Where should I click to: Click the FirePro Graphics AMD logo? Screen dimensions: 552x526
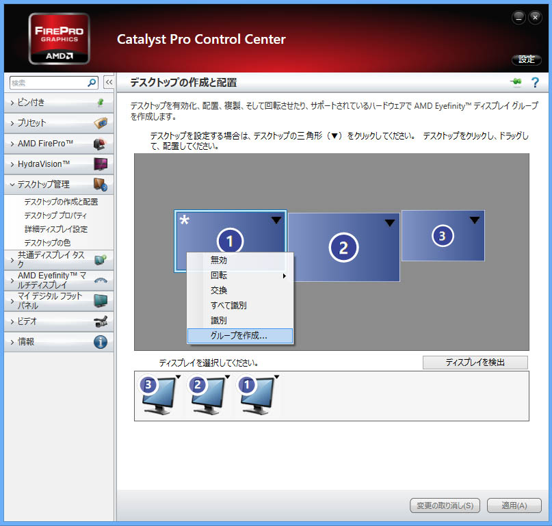(59, 39)
